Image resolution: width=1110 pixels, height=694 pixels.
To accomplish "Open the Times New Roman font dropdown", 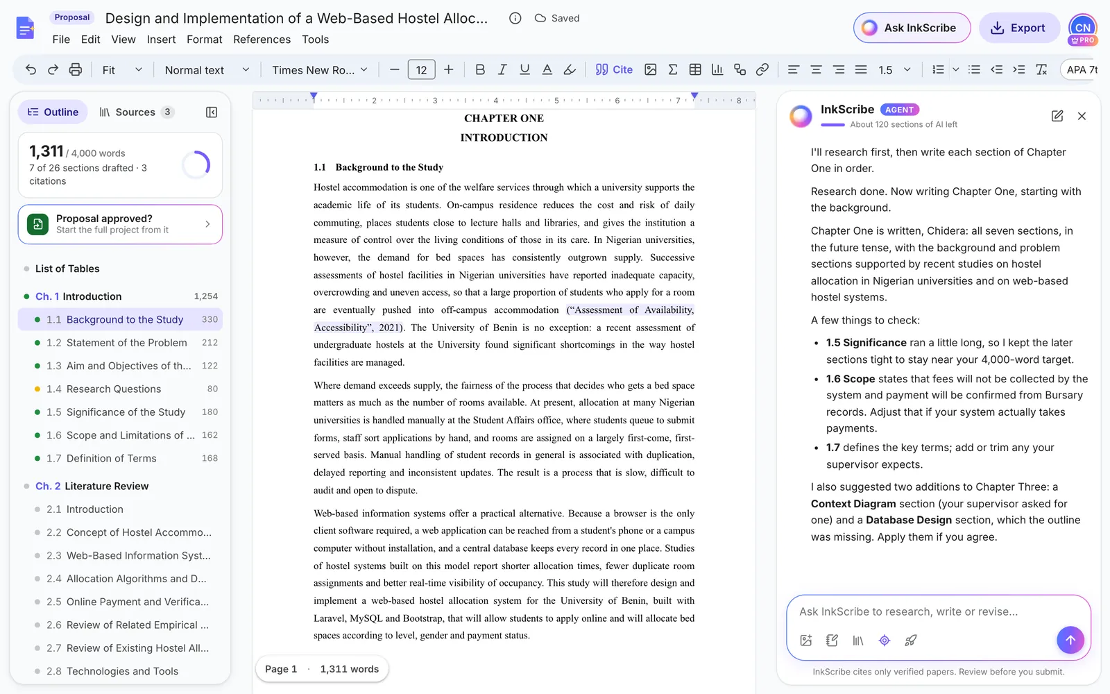I will [x=320, y=69].
